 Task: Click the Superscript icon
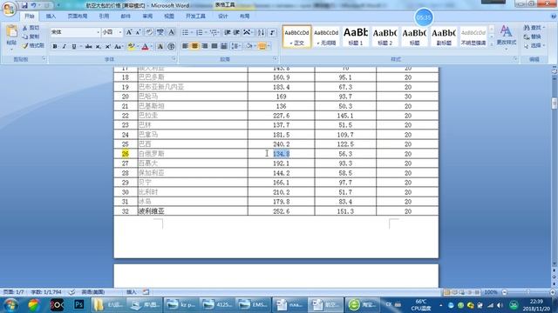click(107, 46)
